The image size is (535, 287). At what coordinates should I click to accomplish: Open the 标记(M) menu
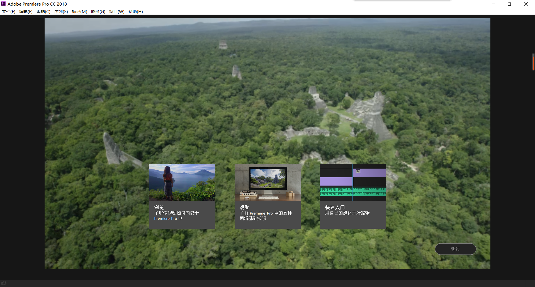[79, 12]
